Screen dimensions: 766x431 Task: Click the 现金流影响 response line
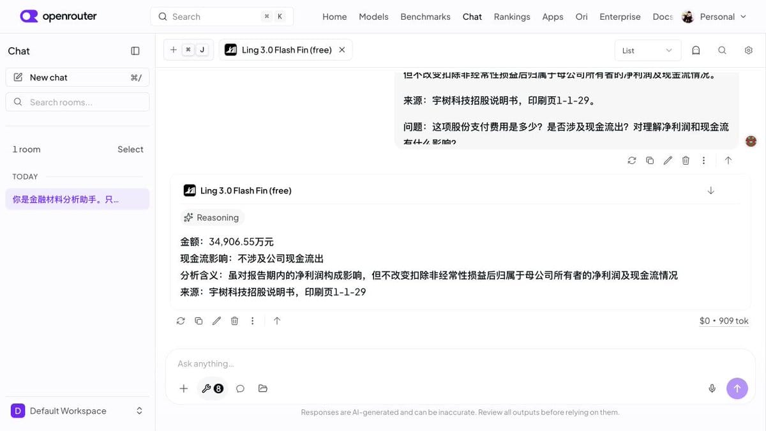[x=252, y=259]
